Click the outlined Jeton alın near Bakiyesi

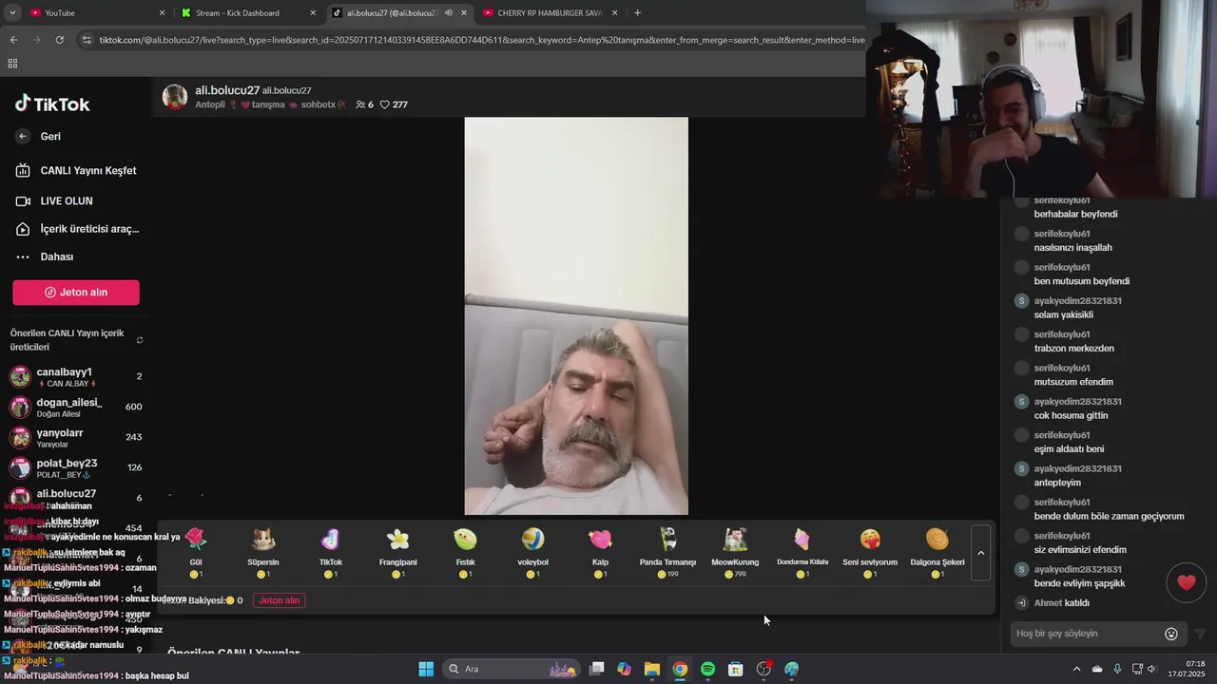click(x=280, y=600)
